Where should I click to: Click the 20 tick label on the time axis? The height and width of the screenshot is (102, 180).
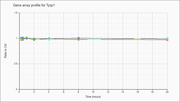(167, 92)
